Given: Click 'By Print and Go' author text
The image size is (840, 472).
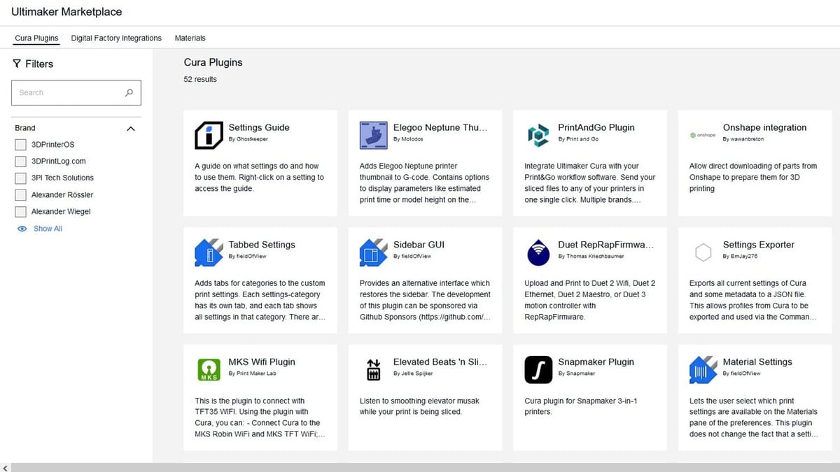Looking at the screenshot, I should point(578,139).
